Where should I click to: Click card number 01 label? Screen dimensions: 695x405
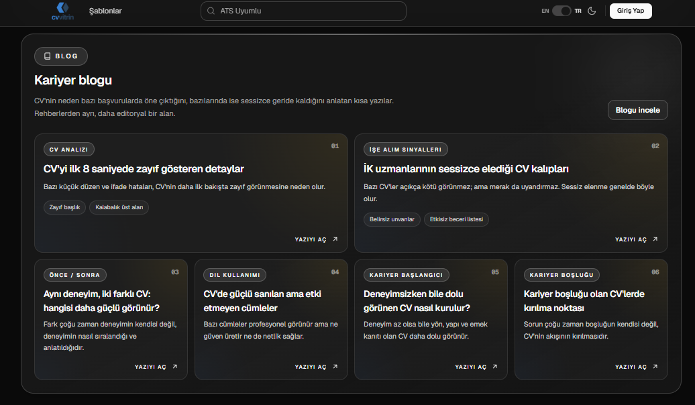[x=335, y=146]
